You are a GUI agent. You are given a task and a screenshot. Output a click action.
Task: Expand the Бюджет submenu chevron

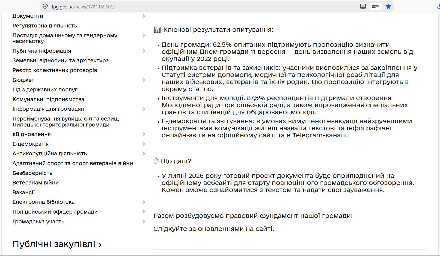pyautogui.click(x=144, y=80)
